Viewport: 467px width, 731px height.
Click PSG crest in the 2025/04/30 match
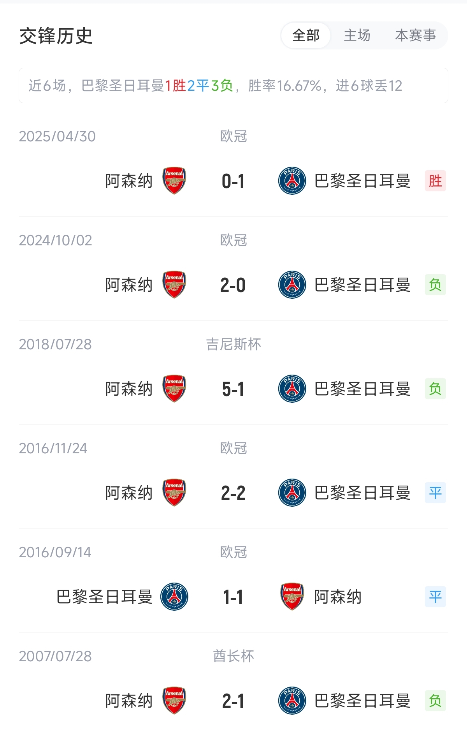point(292,181)
